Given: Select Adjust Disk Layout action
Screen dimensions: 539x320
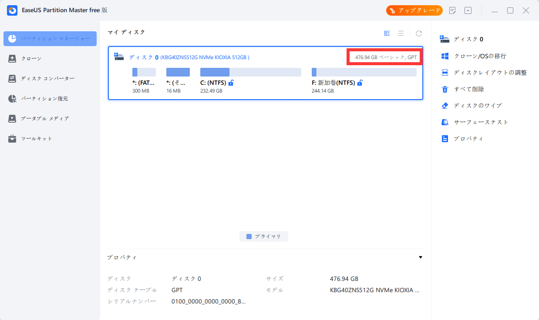Looking at the screenshot, I should [x=490, y=73].
